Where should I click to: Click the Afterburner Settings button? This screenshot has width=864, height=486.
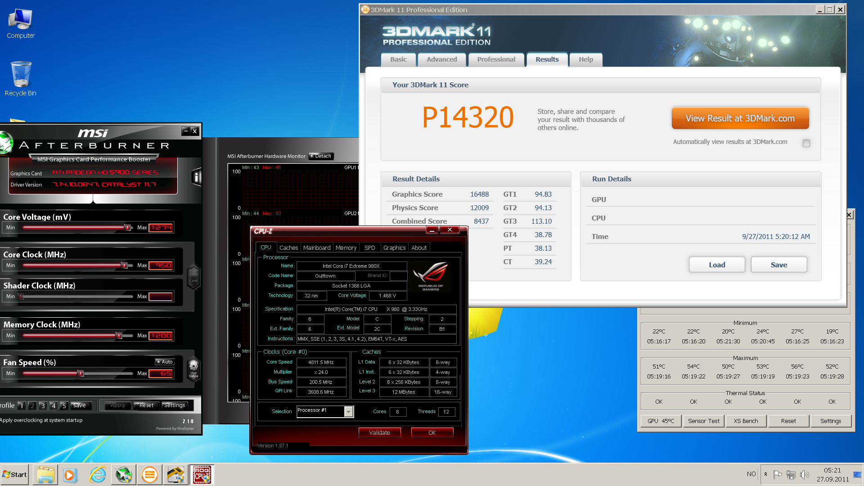[x=175, y=405]
